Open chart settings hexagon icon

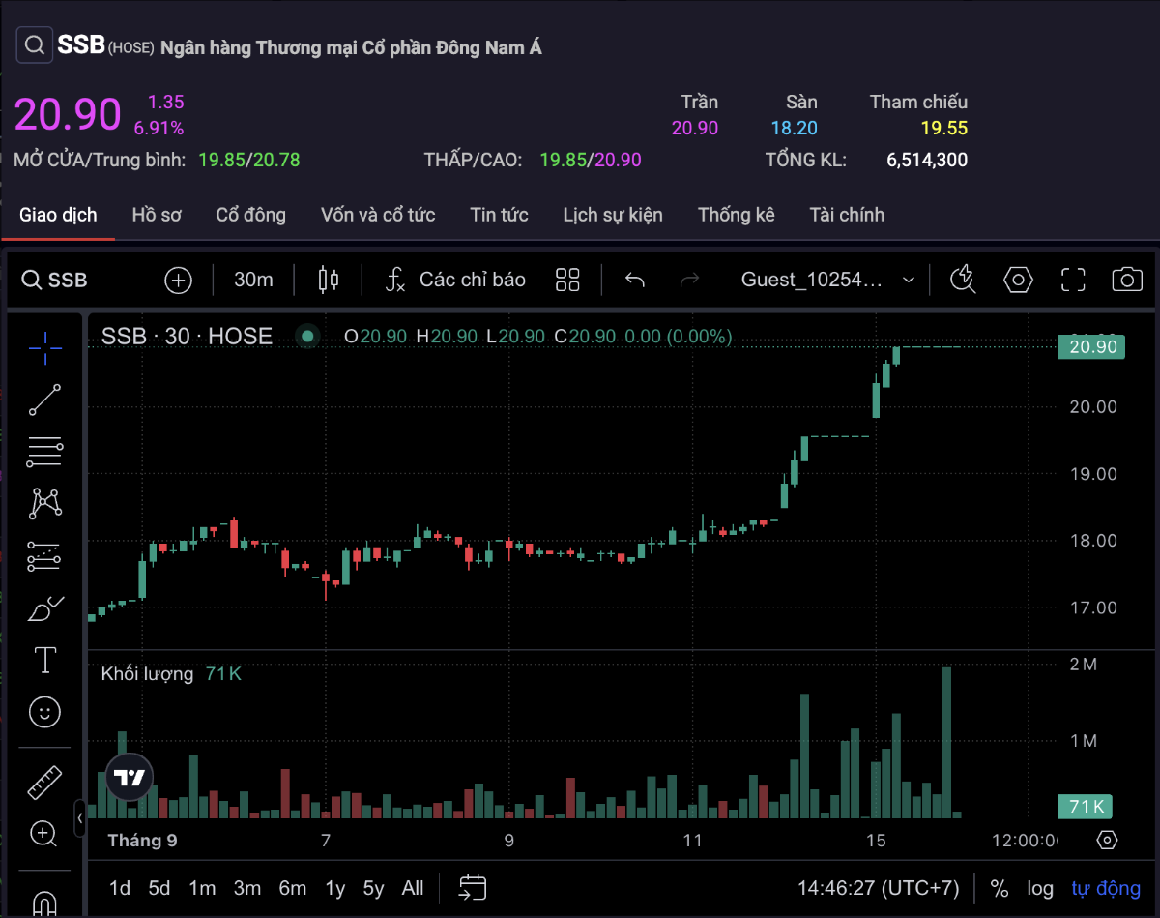click(x=1019, y=281)
